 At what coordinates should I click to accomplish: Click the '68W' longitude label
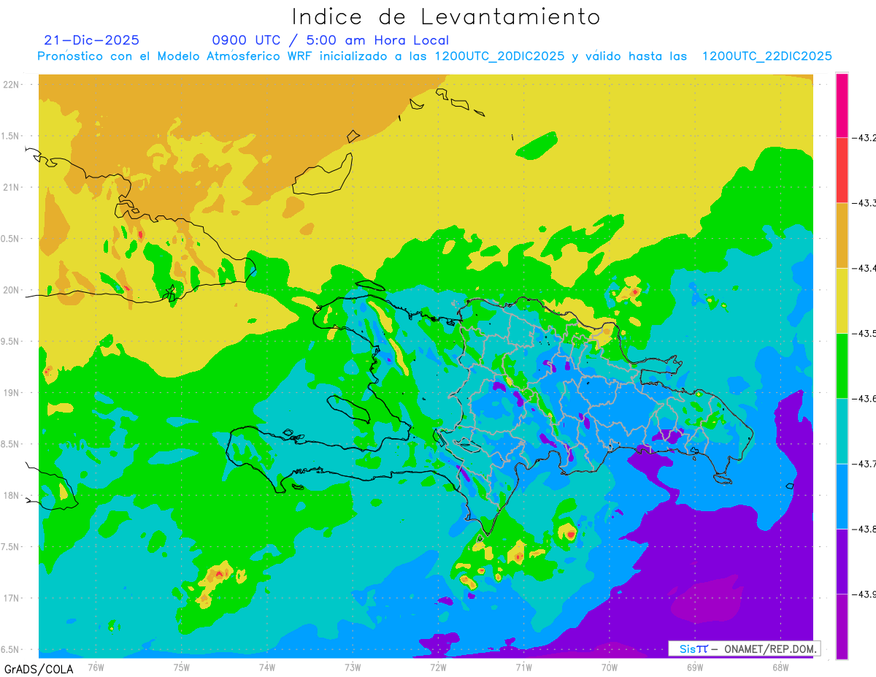780,667
